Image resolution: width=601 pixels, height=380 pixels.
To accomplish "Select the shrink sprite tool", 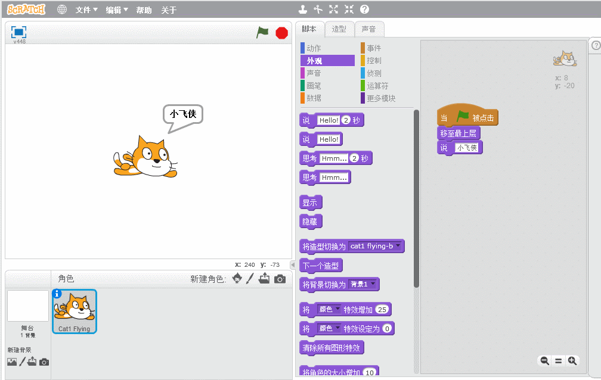I will pyautogui.click(x=349, y=9).
